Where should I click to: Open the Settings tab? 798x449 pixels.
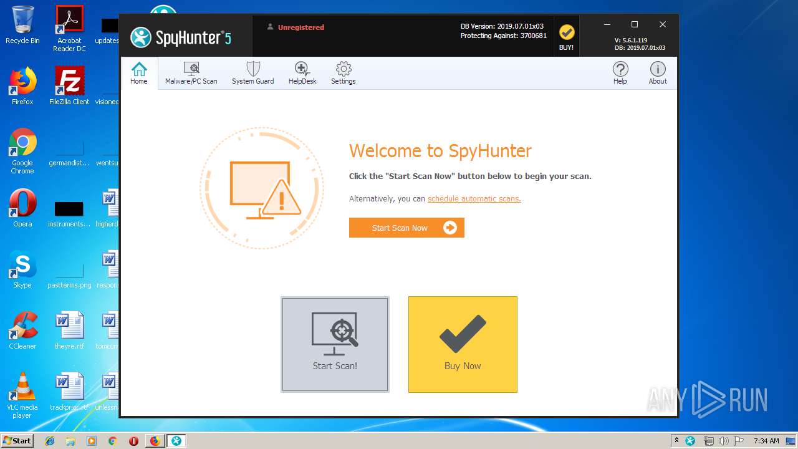point(344,73)
